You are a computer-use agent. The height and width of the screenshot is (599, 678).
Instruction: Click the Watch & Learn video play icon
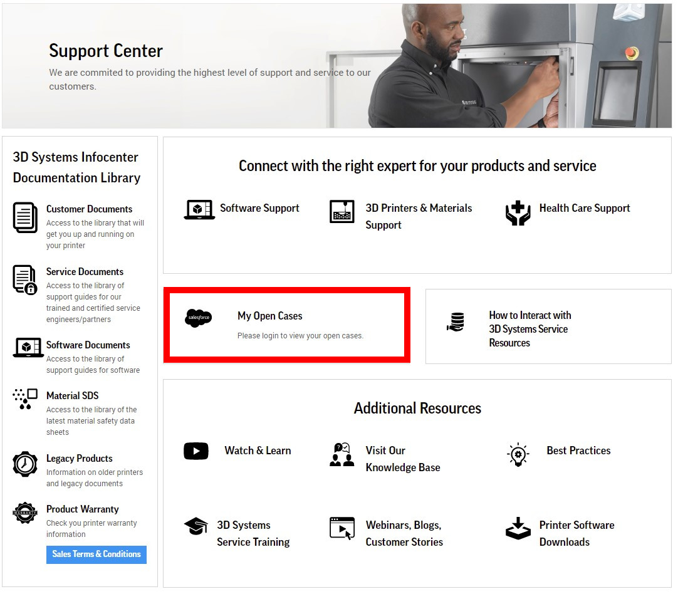click(x=196, y=451)
